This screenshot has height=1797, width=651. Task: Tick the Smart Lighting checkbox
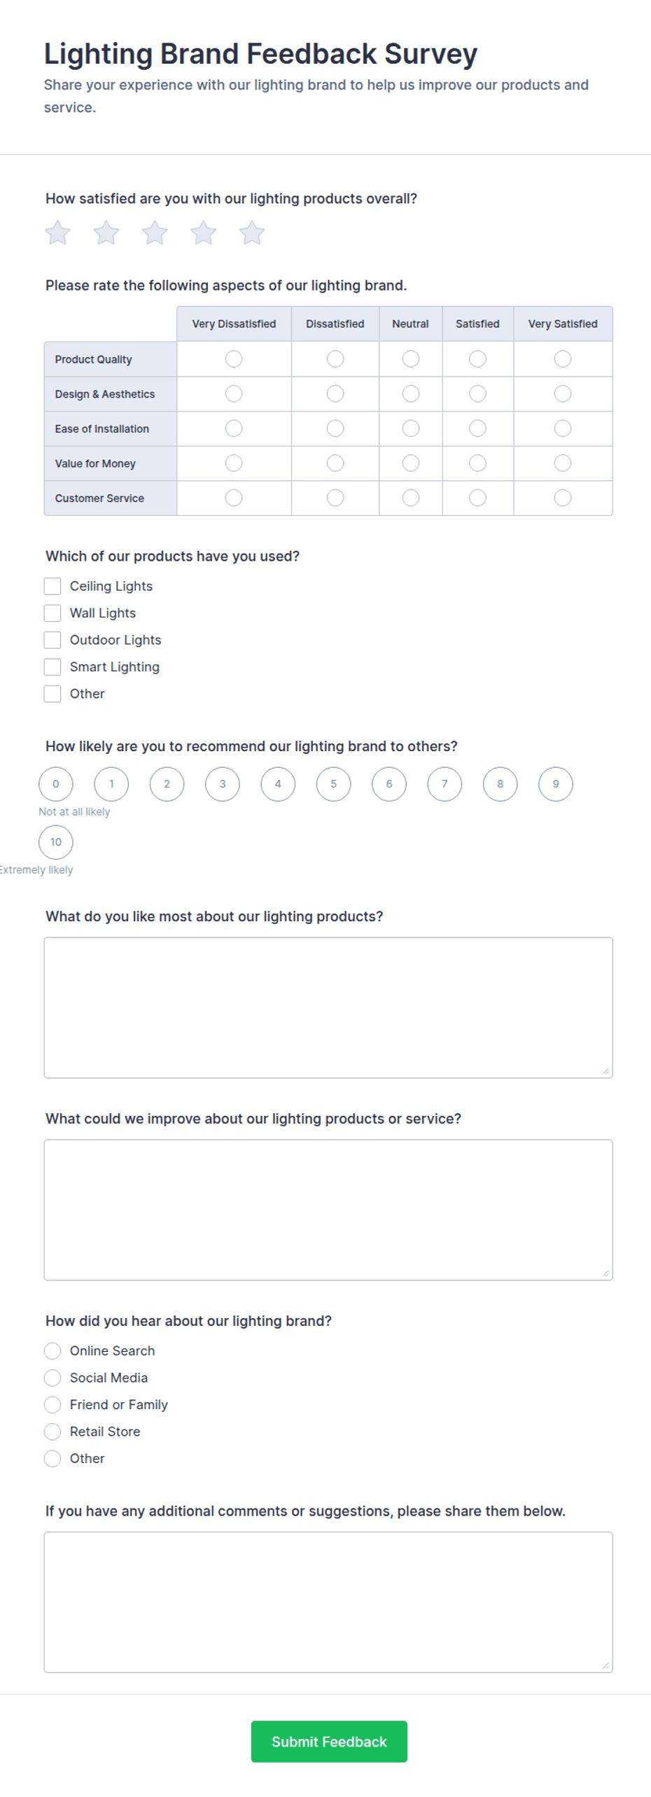52,666
